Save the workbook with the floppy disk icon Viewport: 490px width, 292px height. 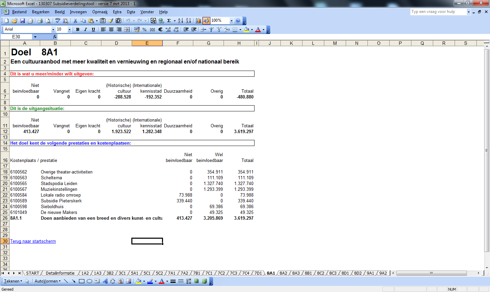click(x=22, y=21)
